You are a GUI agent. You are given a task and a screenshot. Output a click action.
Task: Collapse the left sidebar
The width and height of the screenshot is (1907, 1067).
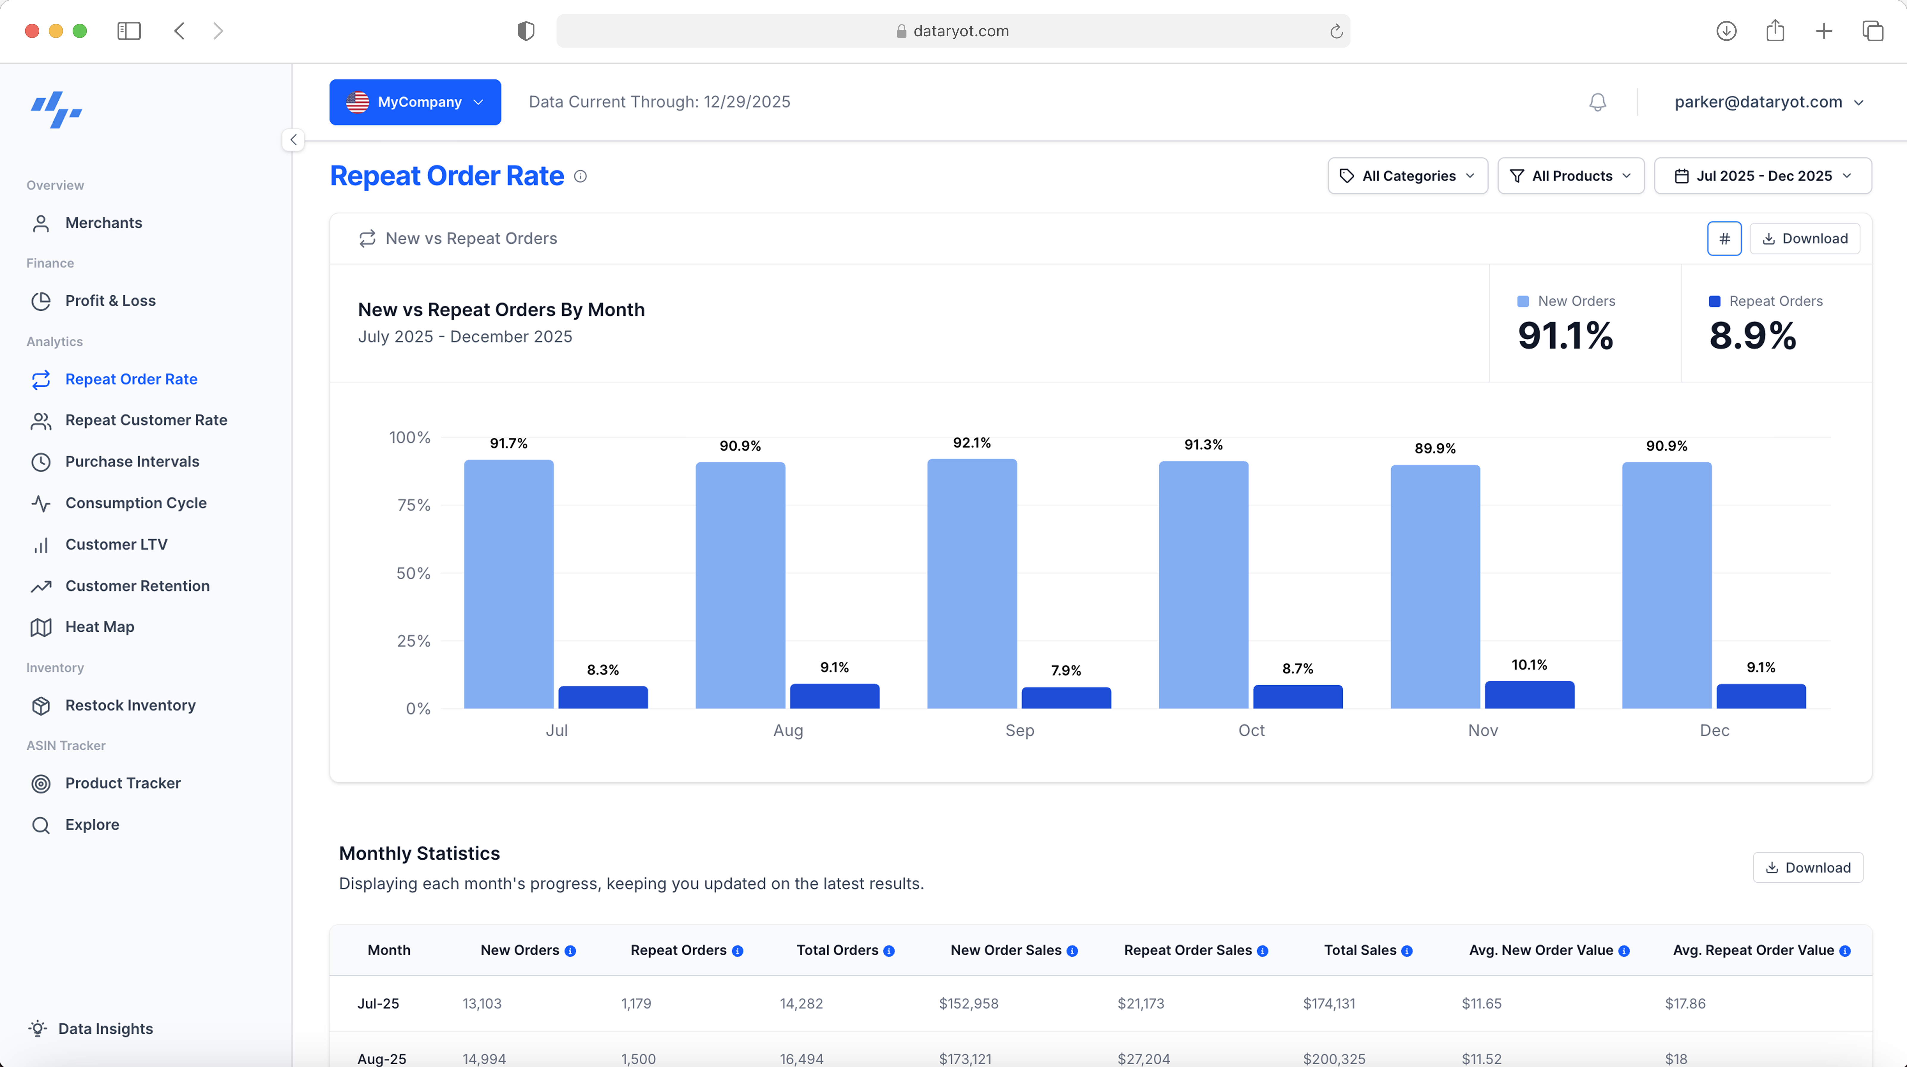pos(293,139)
